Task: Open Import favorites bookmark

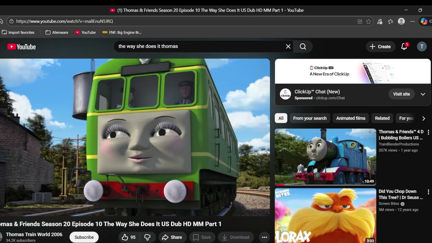Action: click(x=18, y=32)
